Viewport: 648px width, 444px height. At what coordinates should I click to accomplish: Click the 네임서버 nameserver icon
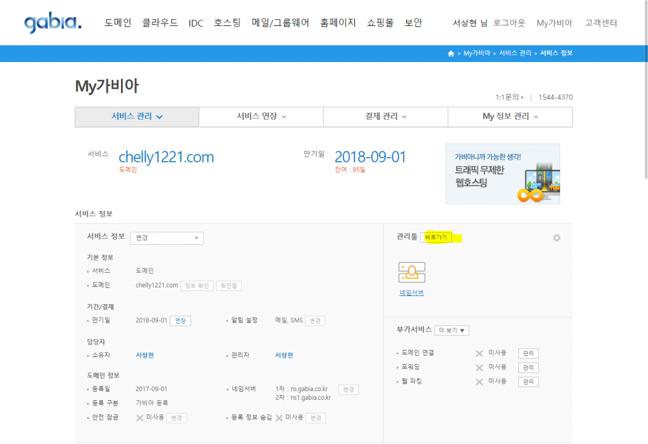pyautogui.click(x=412, y=272)
